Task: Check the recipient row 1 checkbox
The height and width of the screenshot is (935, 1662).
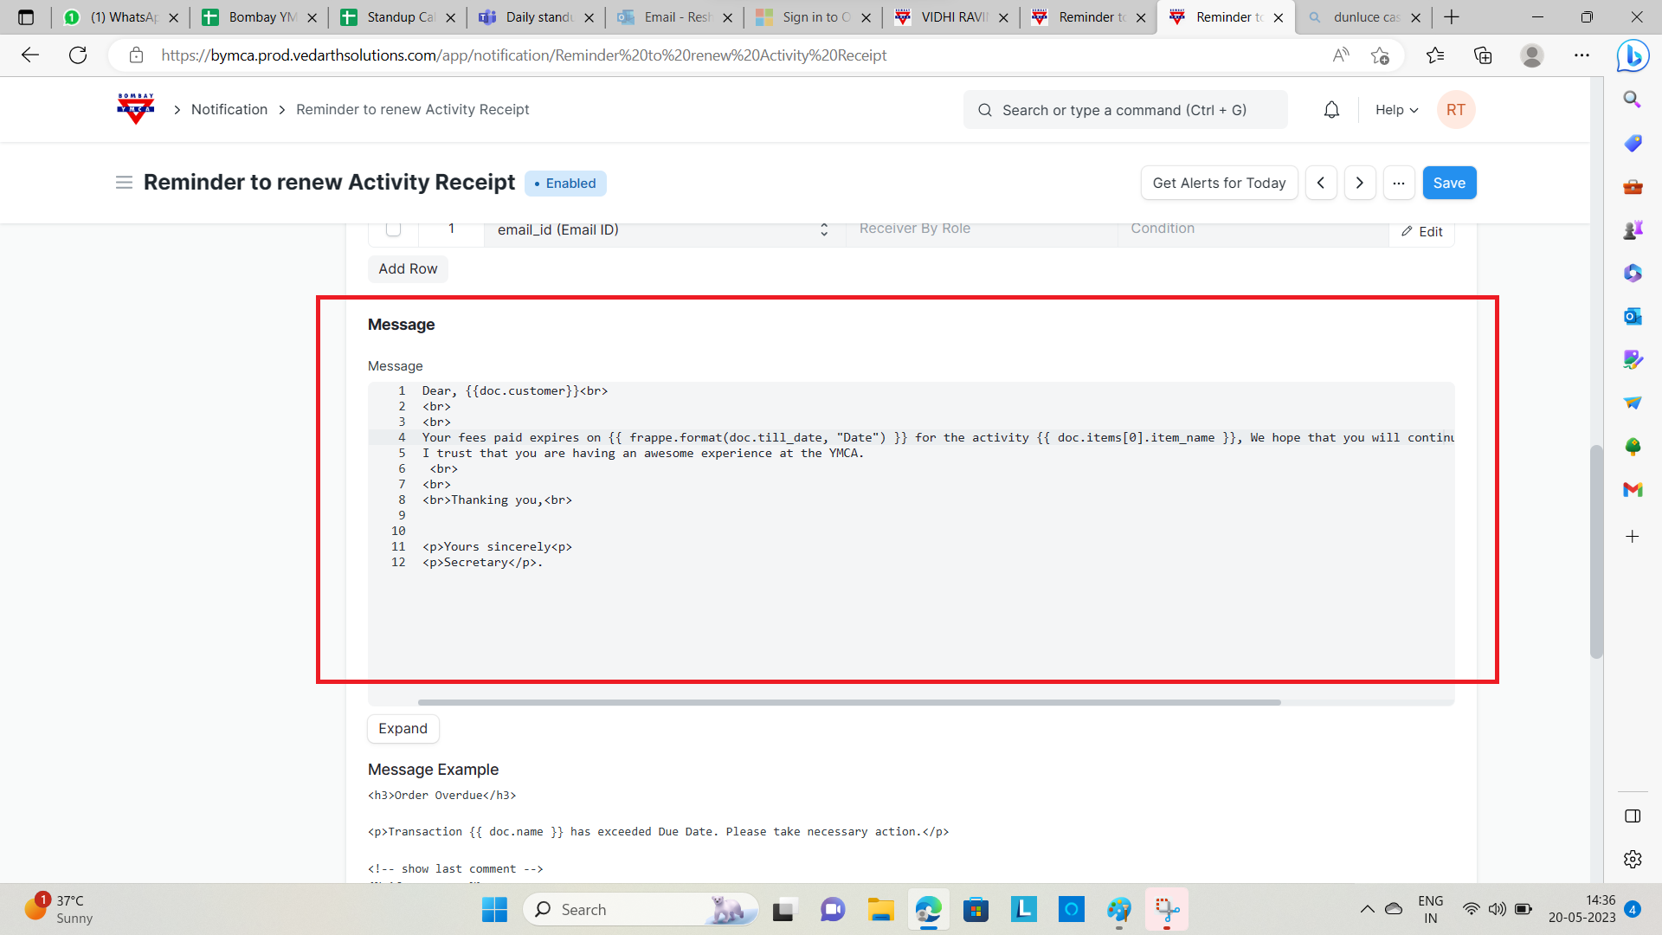Action: tap(393, 229)
